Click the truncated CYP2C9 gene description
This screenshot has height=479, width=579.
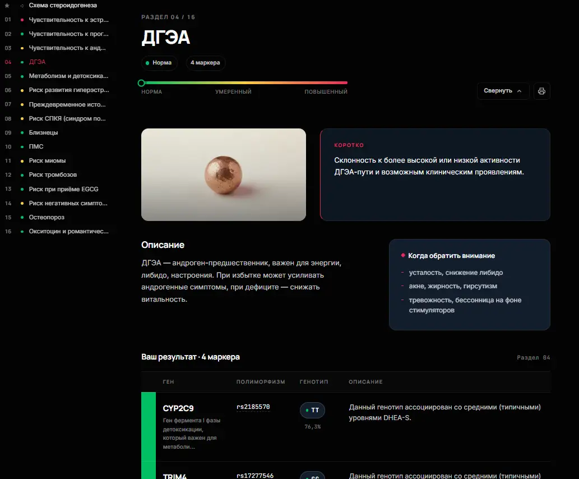(x=192, y=434)
